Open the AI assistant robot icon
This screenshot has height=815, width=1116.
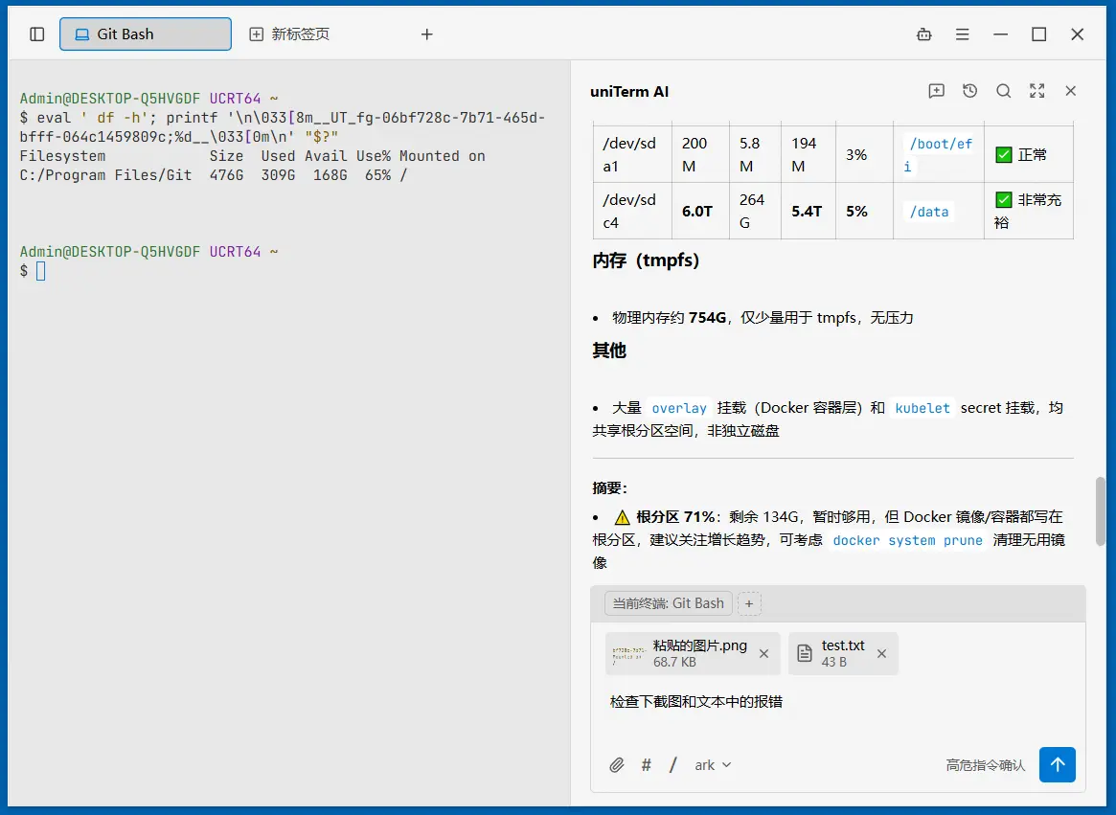click(923, 34)
